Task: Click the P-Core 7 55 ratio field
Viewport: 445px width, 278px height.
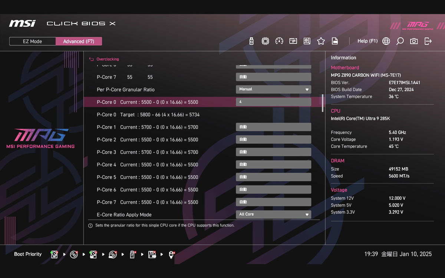Action: pos(274,77)
